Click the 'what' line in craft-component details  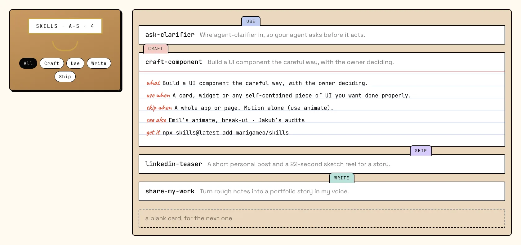coord(257,83)
